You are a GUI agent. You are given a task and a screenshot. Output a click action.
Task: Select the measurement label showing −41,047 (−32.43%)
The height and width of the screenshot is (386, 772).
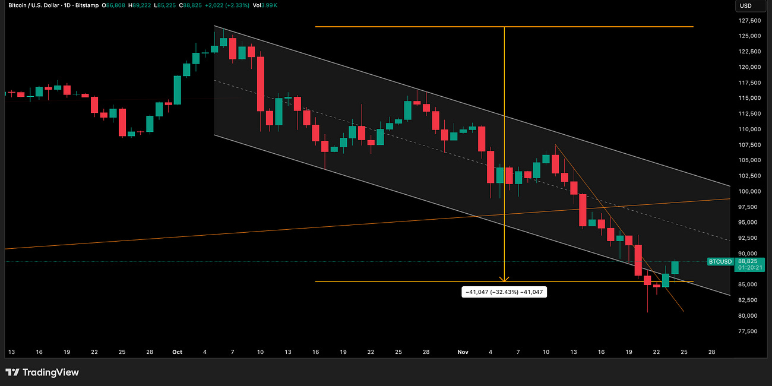504,292
